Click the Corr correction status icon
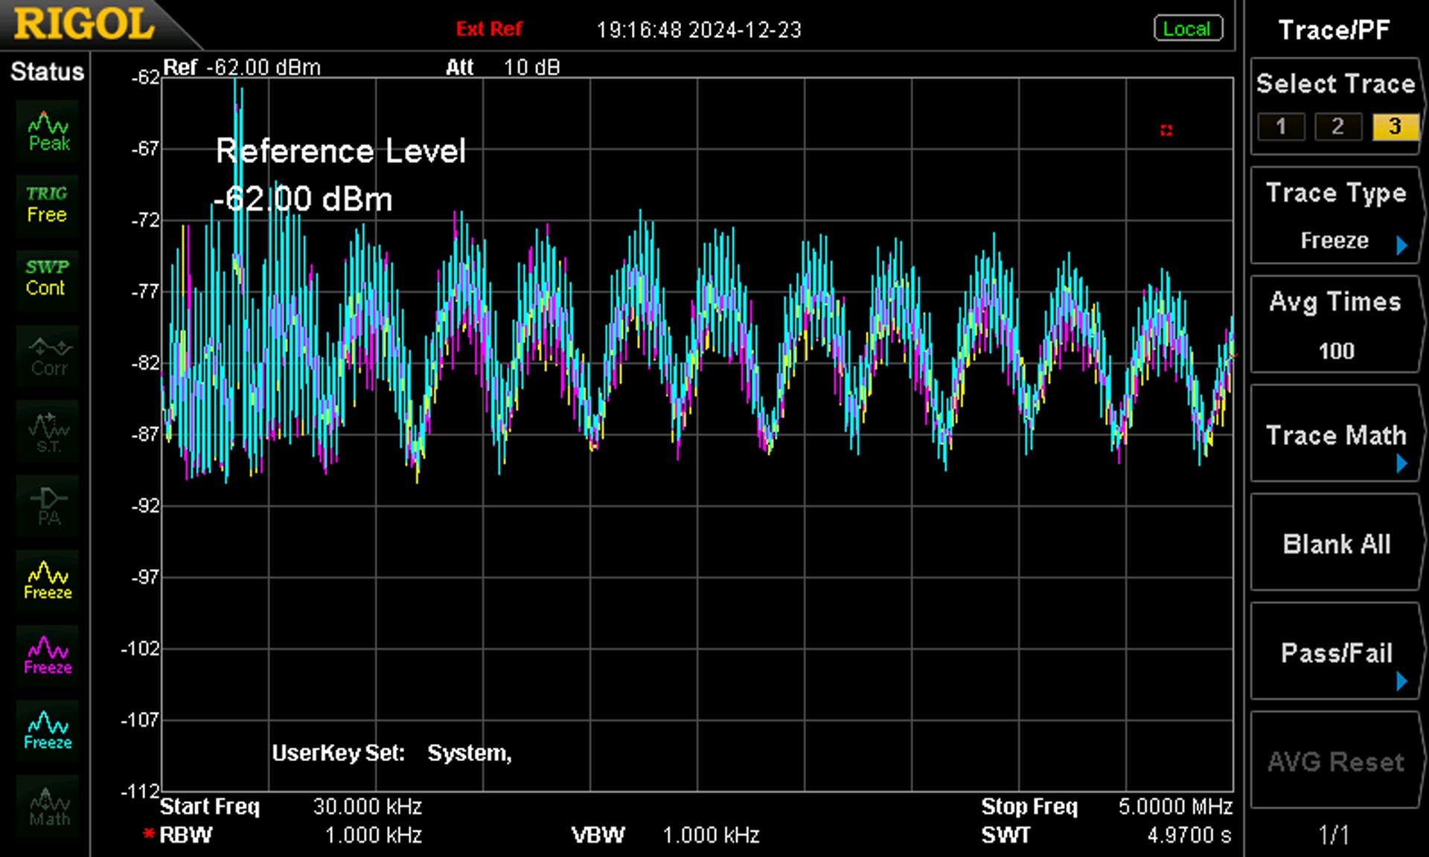Image resolution: width=1429 pixels, height=857 pixels. [48, 356]
